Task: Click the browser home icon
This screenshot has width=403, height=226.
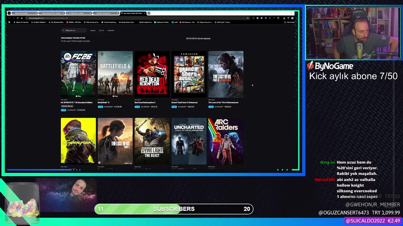Action: coord(22,18)
